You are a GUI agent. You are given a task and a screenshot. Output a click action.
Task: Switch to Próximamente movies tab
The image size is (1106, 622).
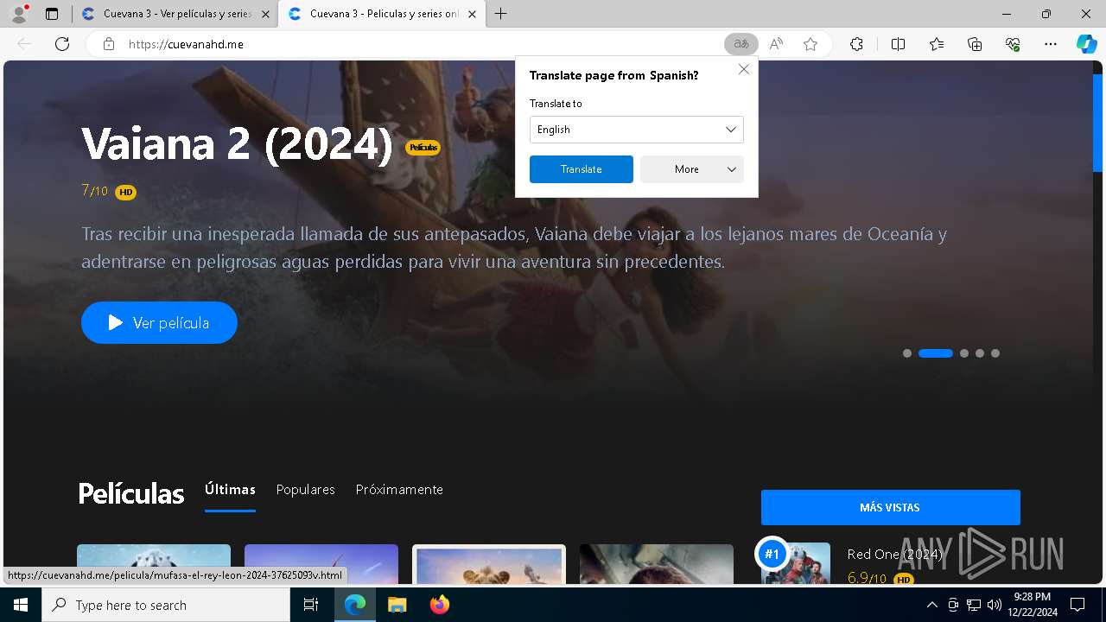pos(399,490)
